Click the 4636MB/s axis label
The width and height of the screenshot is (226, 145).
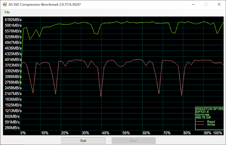[x=13, y=48]
